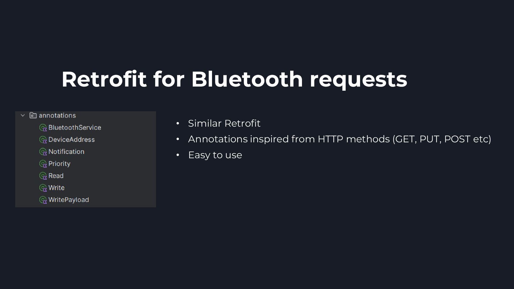The width and height of the screenshot is (514, 289).
Task: Click the Read annotation class icon
Action: 43,176
